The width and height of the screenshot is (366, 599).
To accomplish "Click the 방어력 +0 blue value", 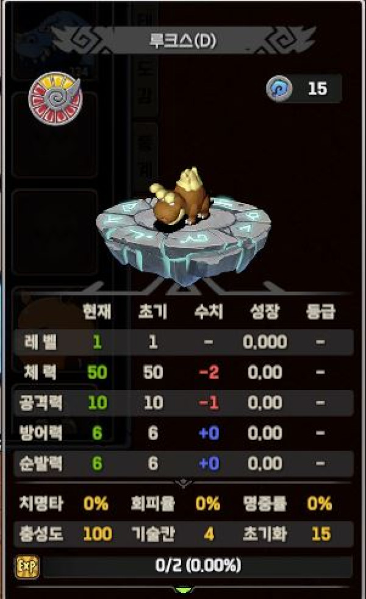I will click(209, 433).
